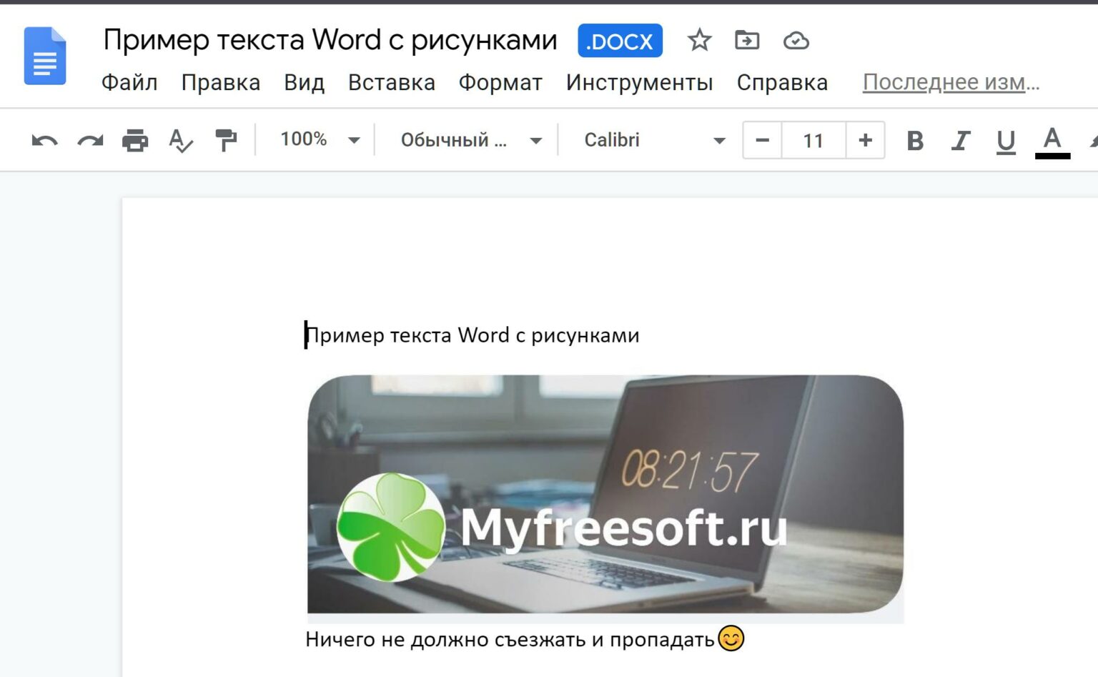1098x677 pixels.
Task: Star the document
Action: tap(699, 40)
